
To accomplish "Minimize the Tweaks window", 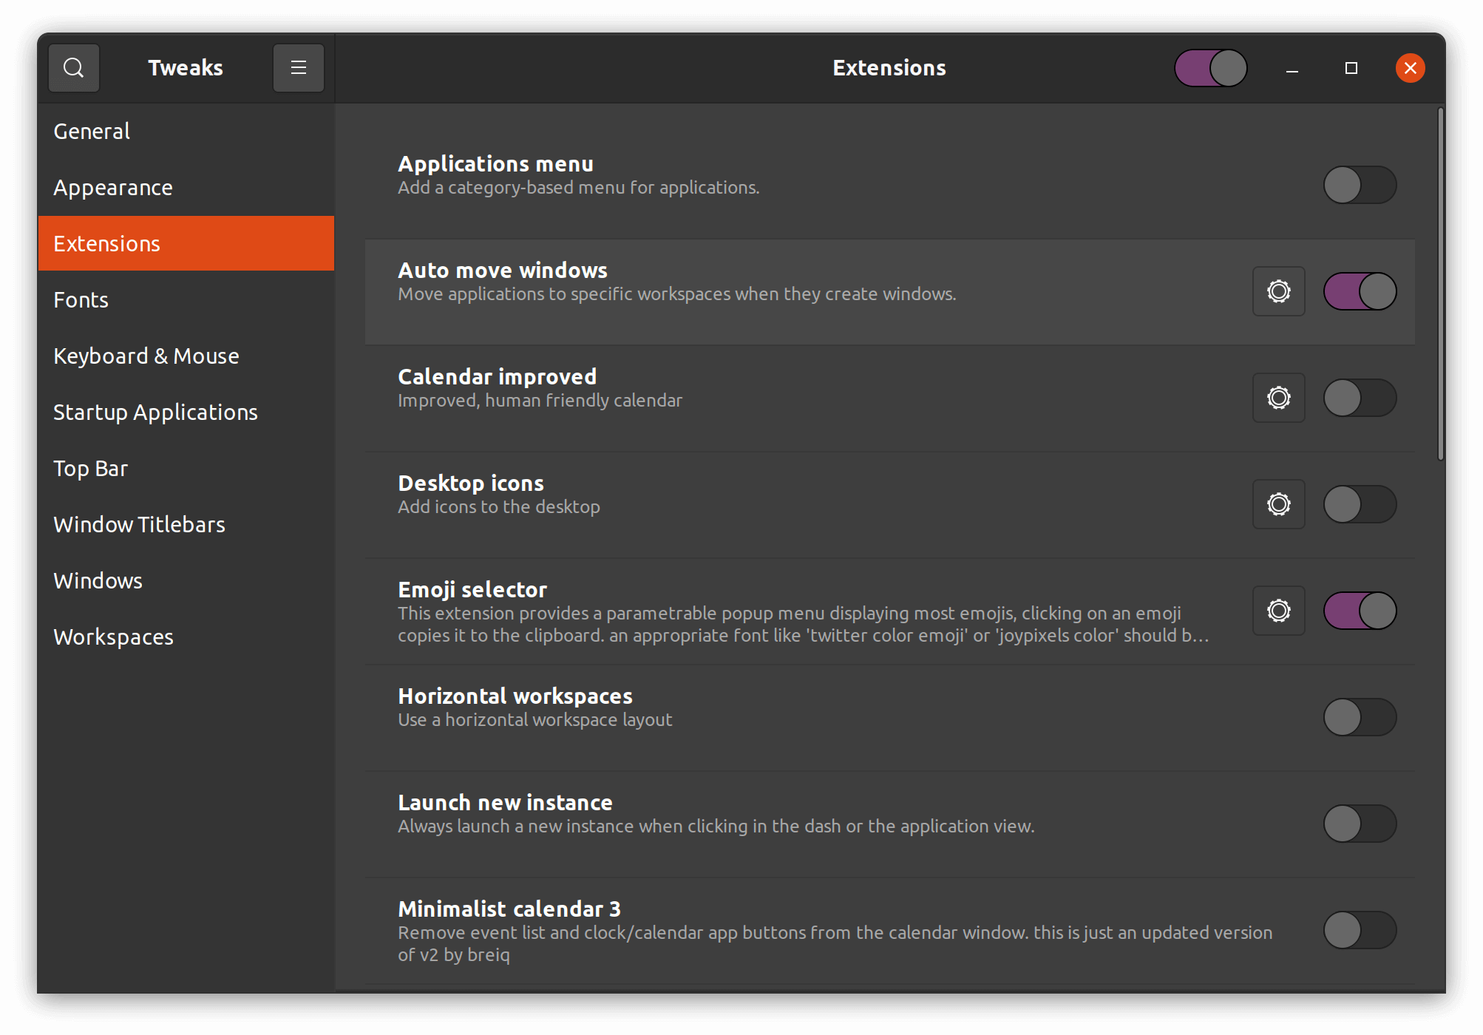I will [x=1292, y=68].
